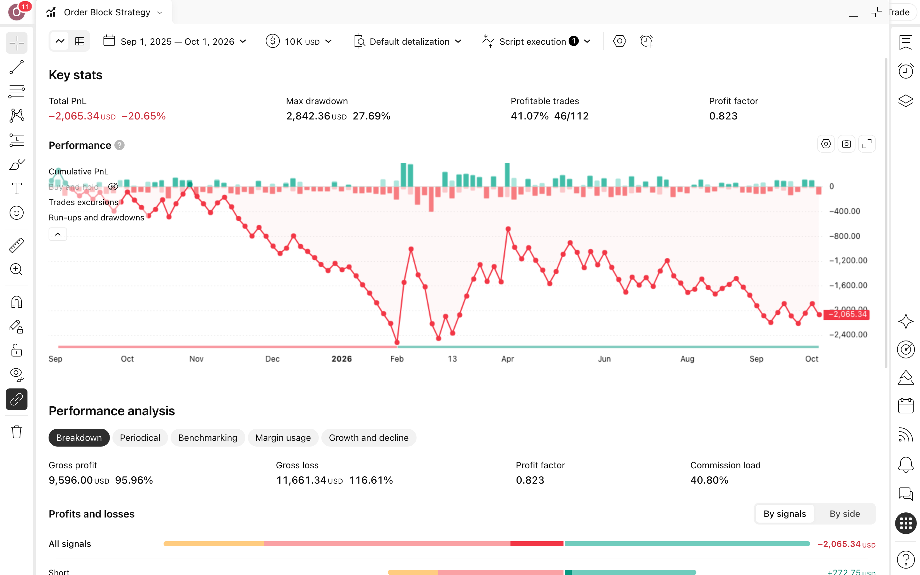
Task: Open the object tree layers panel
Action: 906,101
